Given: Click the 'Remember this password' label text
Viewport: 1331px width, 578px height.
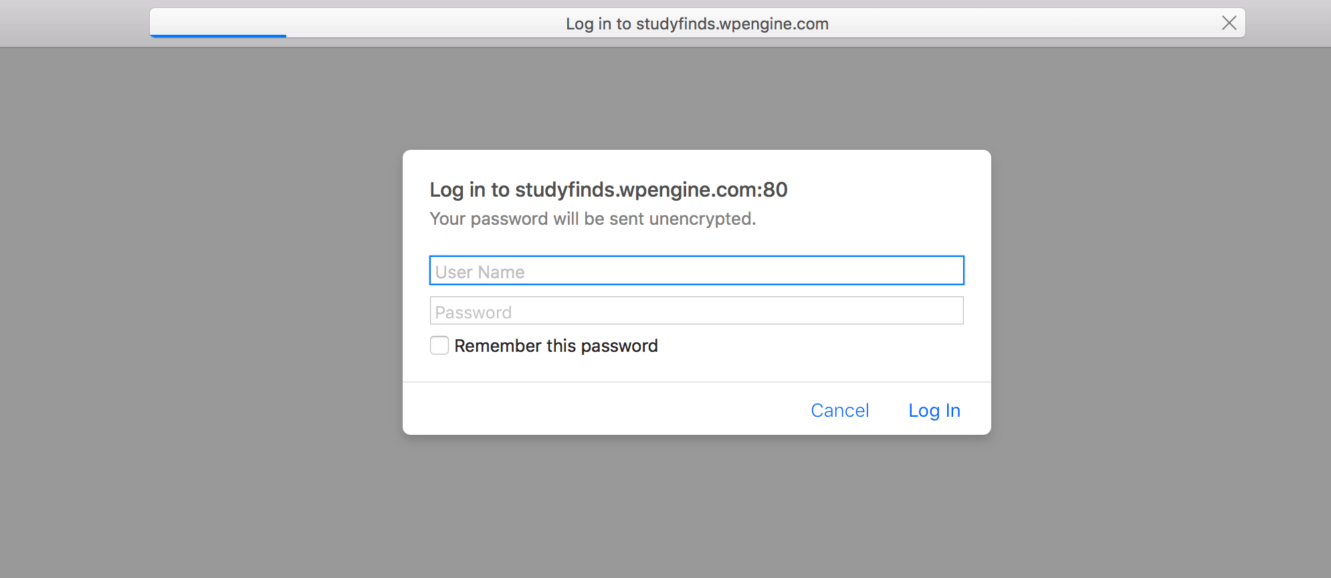Looking at the screenshot, I should tap(556, 346).
